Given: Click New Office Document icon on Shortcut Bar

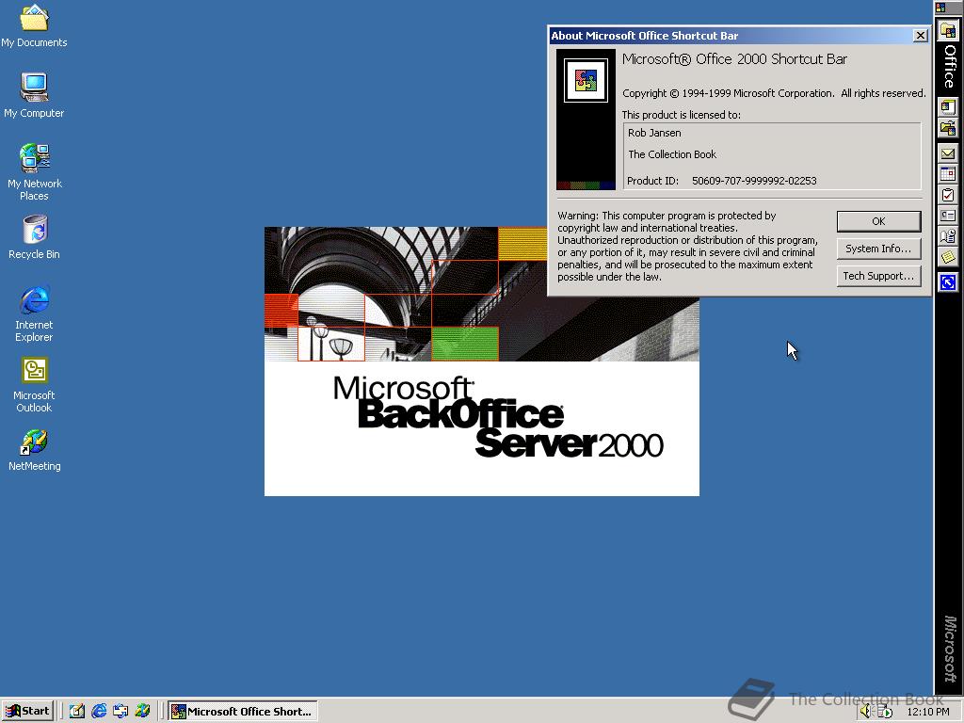Looking at the screenshot, I should (x=948, y=107).
